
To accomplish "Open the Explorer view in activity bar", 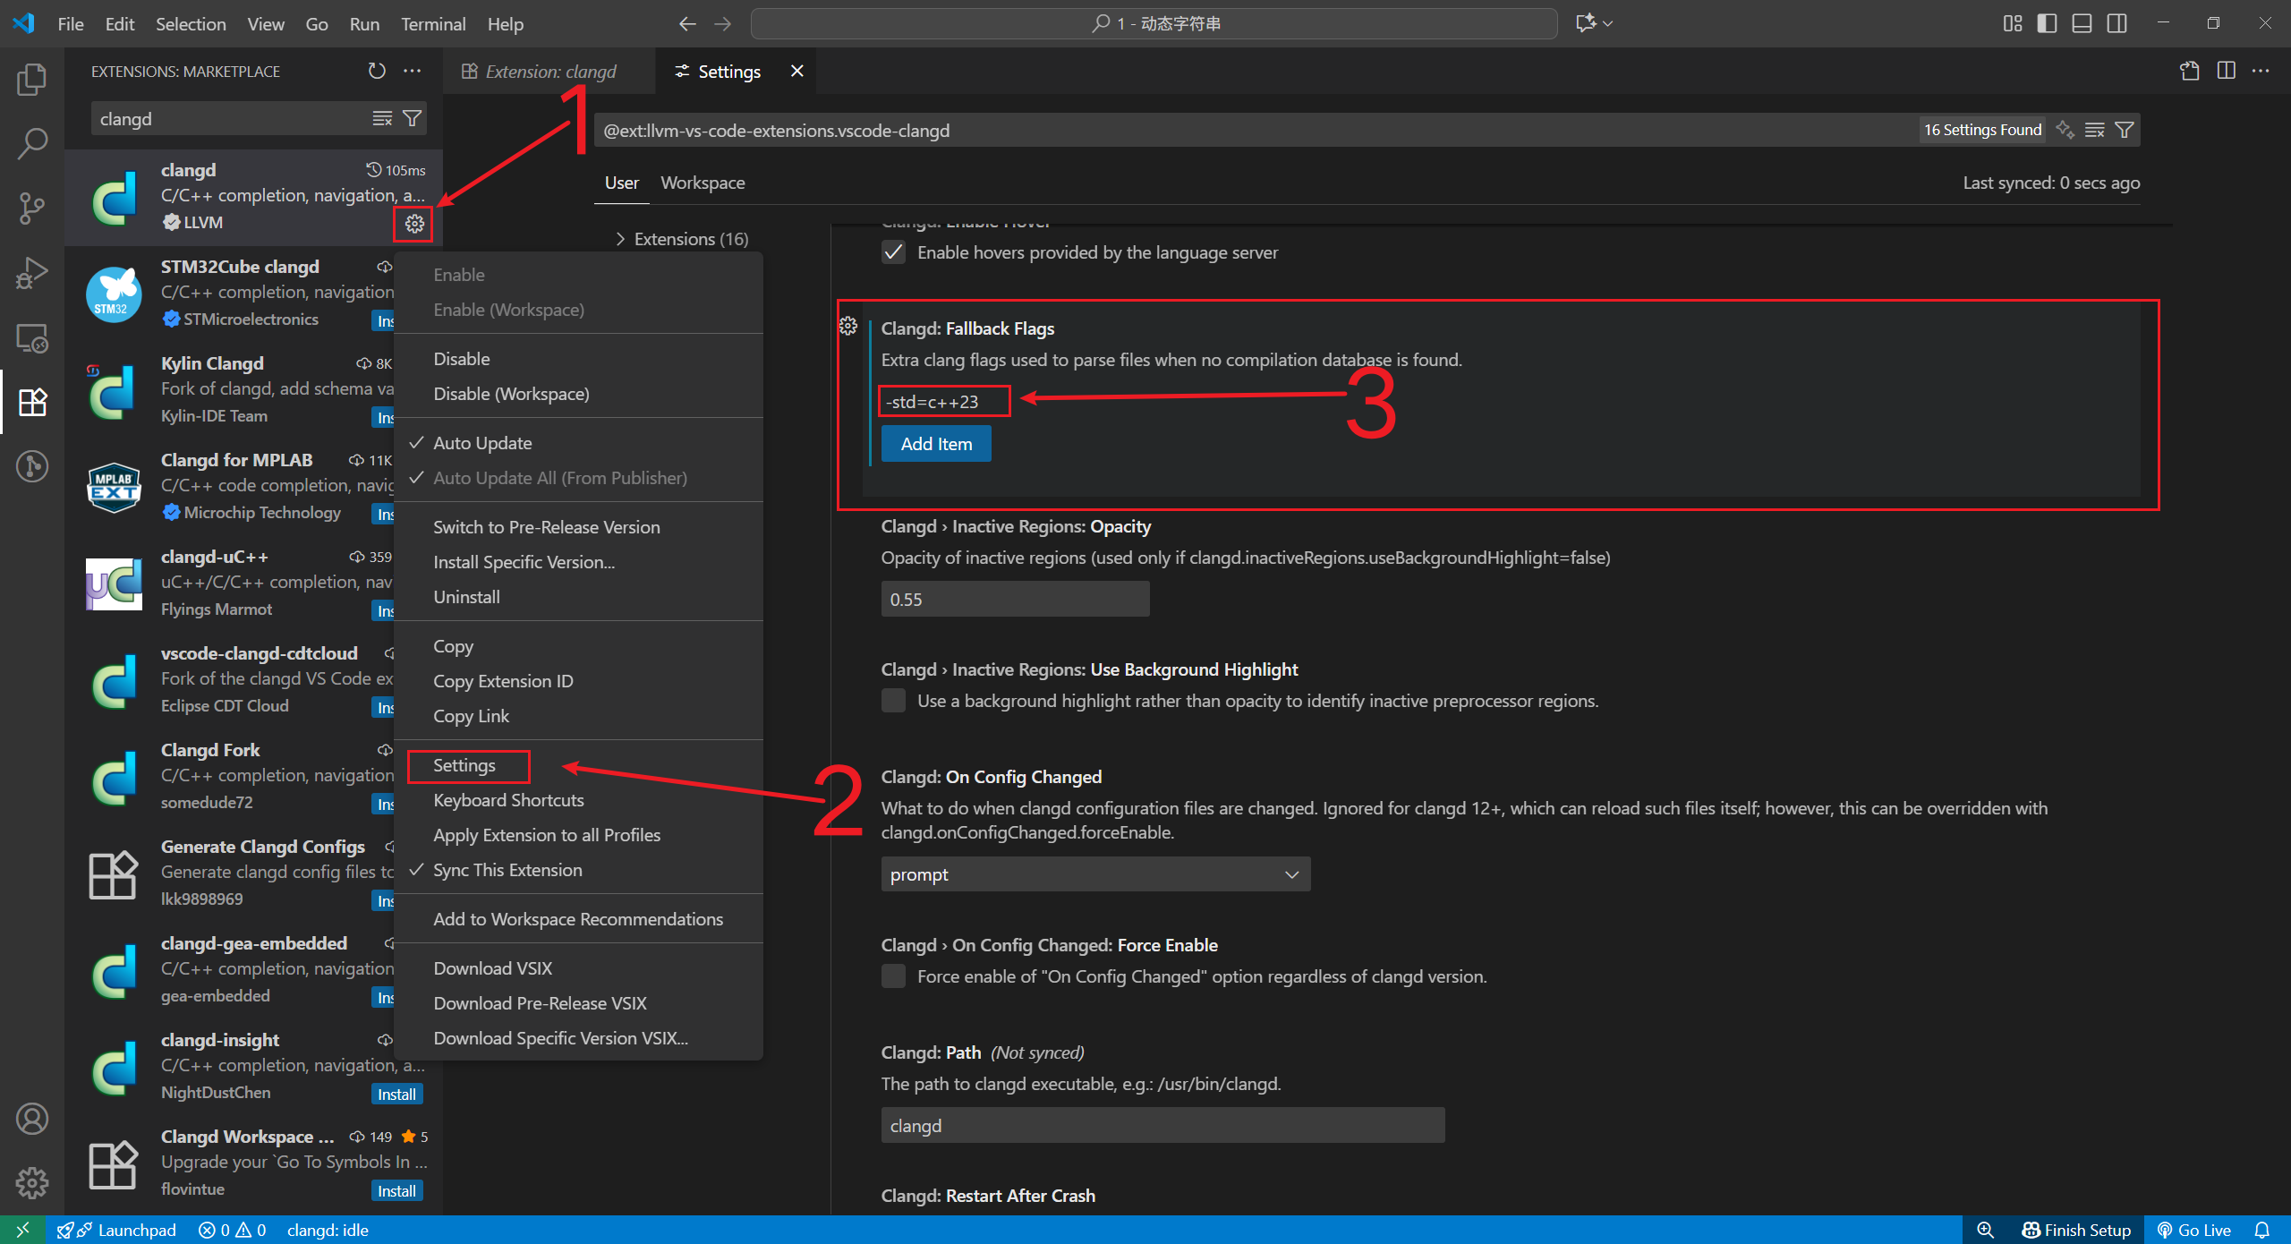I will [32, 80].
